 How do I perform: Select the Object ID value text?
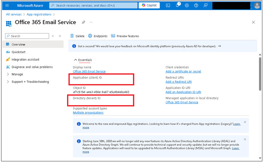[101, 92]
